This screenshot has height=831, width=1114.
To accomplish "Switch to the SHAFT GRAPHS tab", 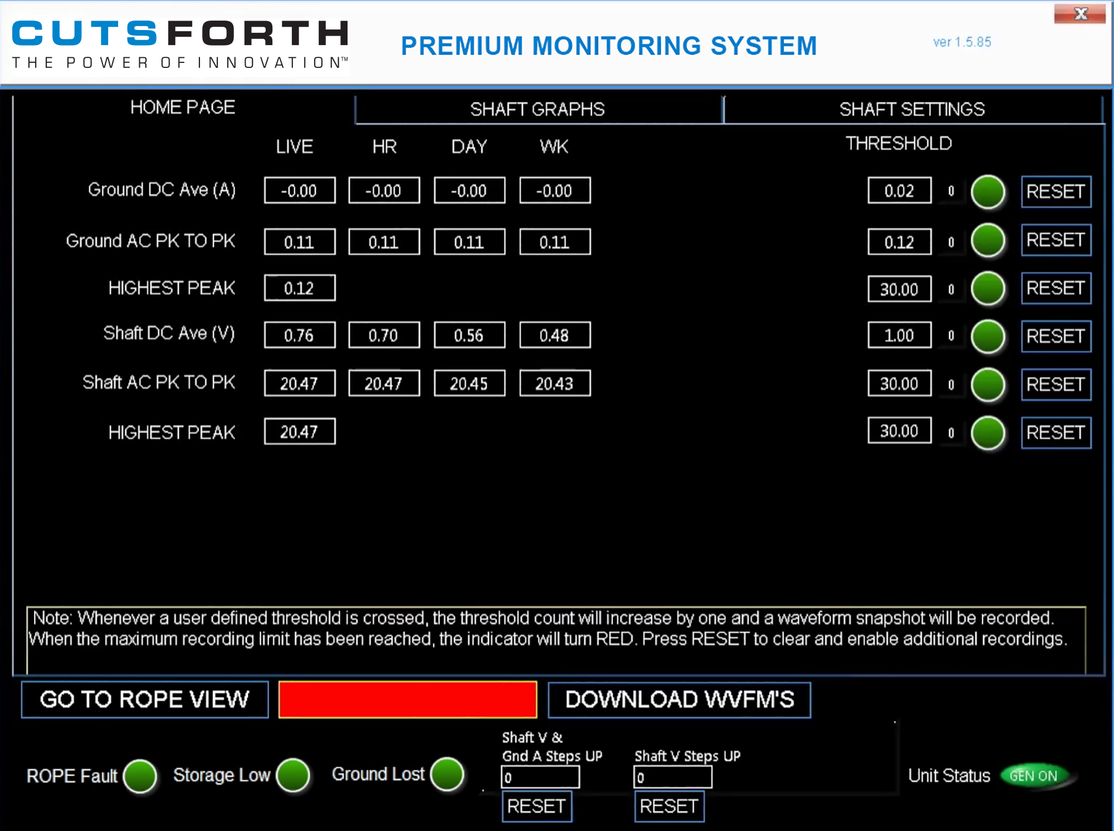I will pos(537,109).
